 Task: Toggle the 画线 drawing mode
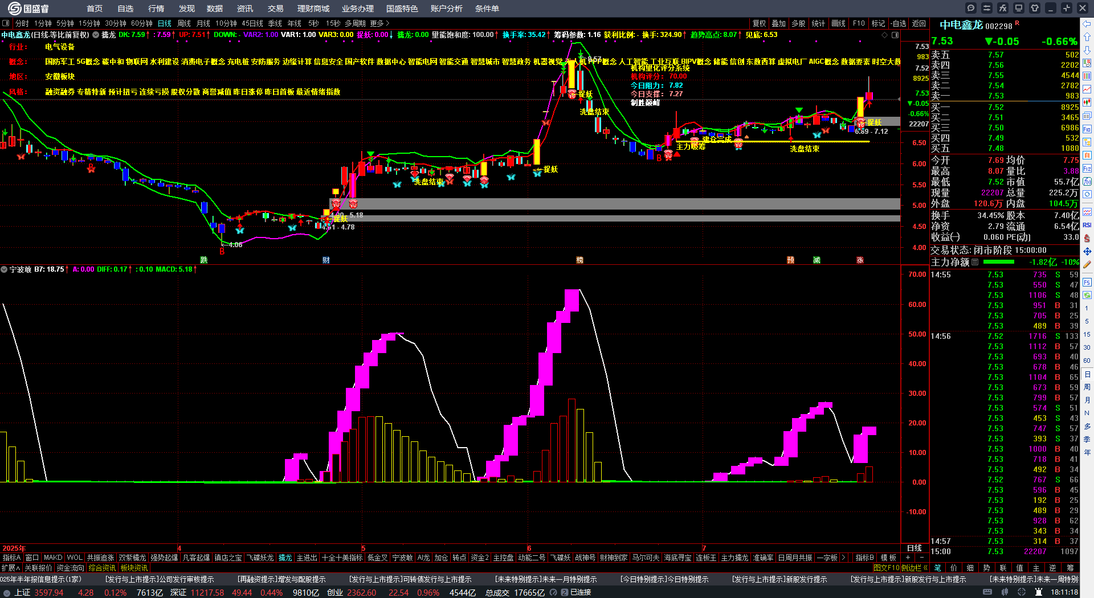[x=838, y=23]
